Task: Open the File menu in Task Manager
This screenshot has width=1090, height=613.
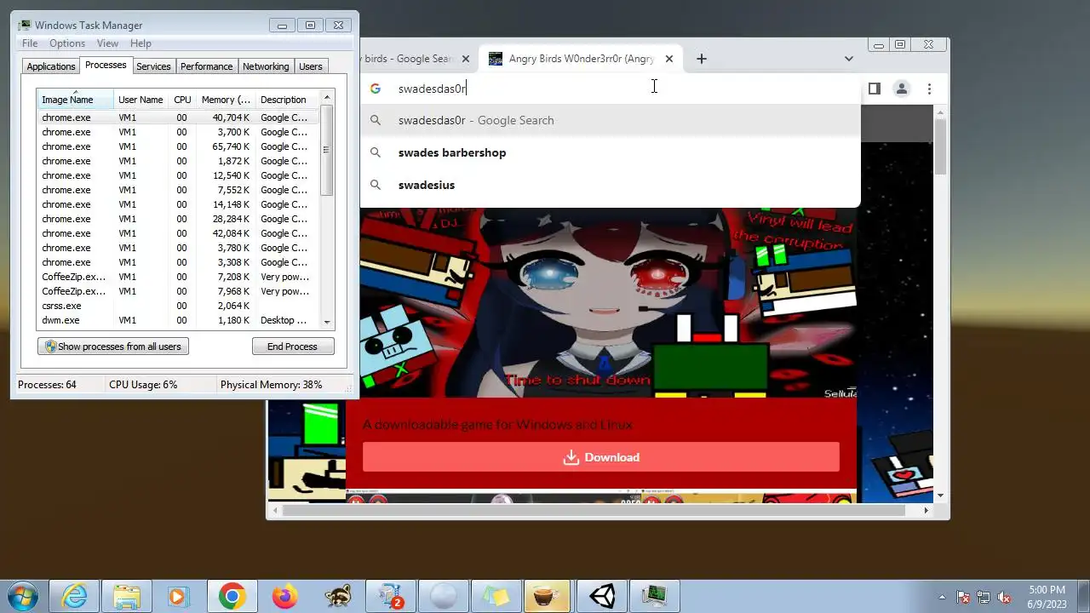Action: pos(30,43)
